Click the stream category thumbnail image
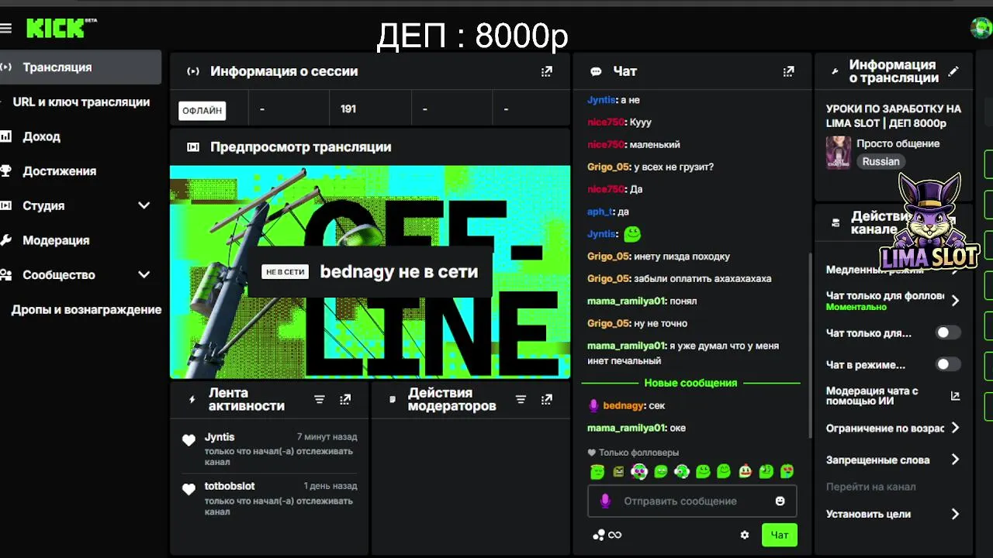This screenshot has width=993, height=558. (839, 153)
